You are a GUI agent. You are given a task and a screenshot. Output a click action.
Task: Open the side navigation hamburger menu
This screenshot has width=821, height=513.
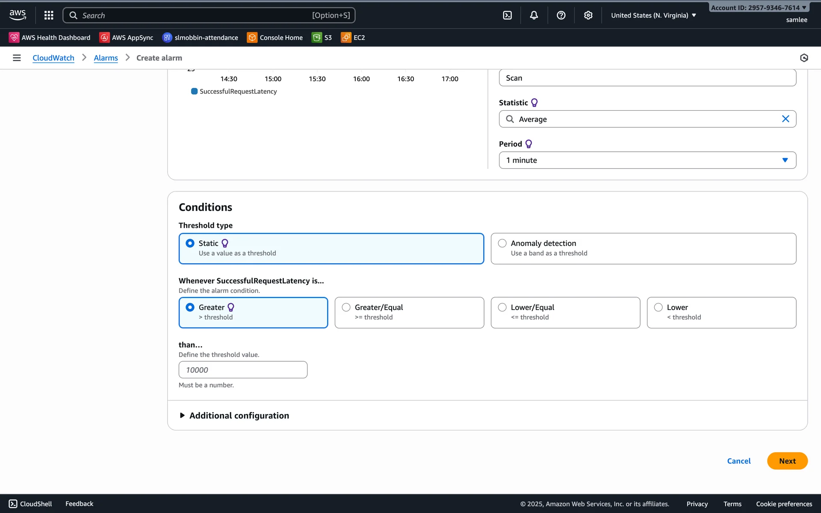[x=17, y=58]
